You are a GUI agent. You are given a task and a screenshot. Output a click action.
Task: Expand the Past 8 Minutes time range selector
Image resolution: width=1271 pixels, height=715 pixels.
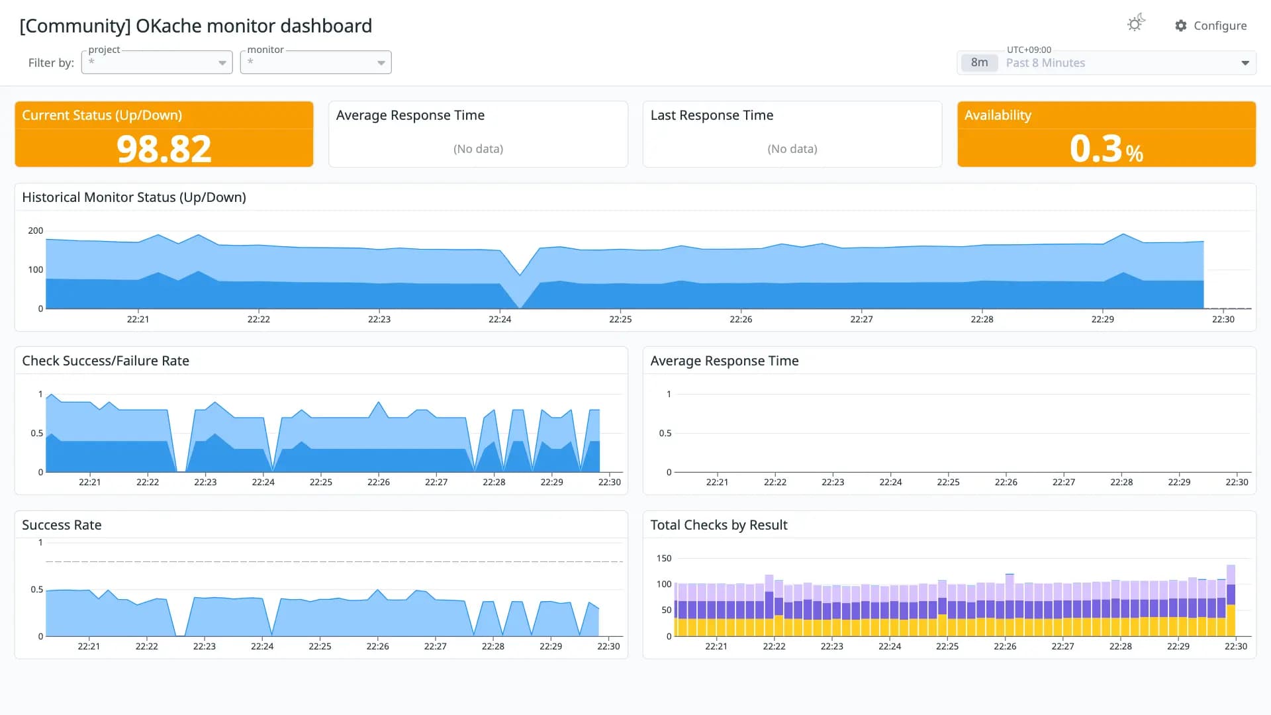(x=1106, y=63)
